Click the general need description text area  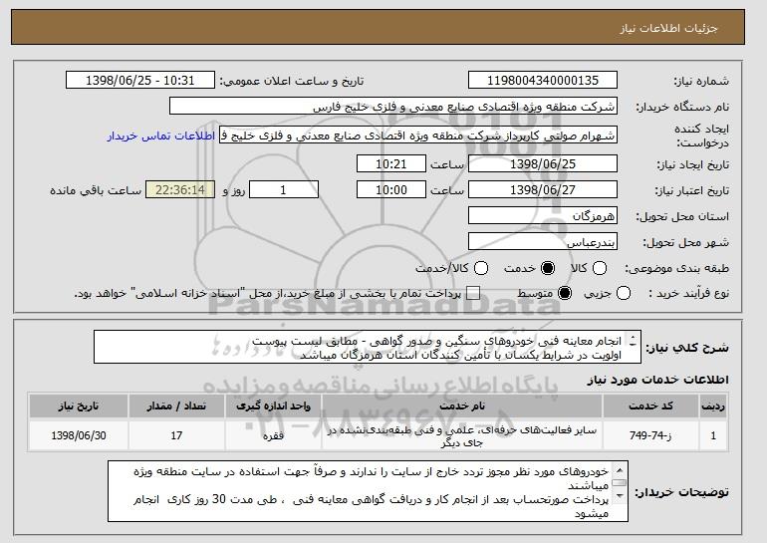click(x=368, y=347)
